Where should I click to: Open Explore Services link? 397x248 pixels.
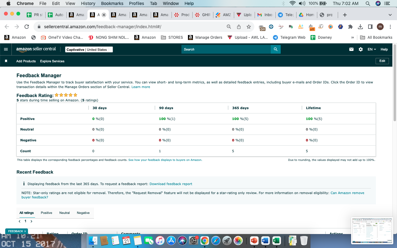pos(52,61)
